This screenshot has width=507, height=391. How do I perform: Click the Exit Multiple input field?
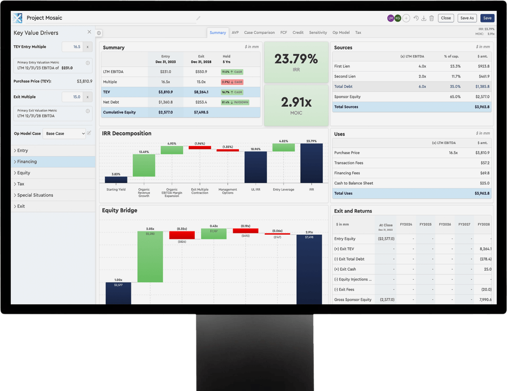(73, 97)
